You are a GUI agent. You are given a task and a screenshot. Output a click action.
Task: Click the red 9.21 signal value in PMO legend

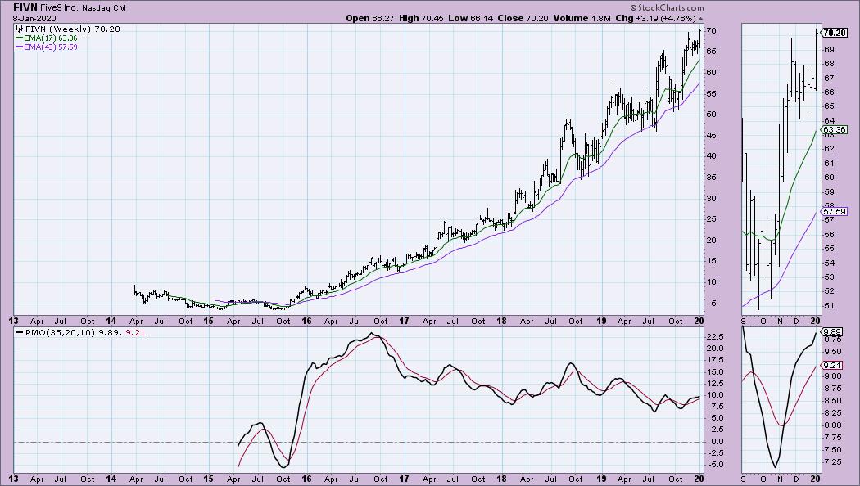135,332
